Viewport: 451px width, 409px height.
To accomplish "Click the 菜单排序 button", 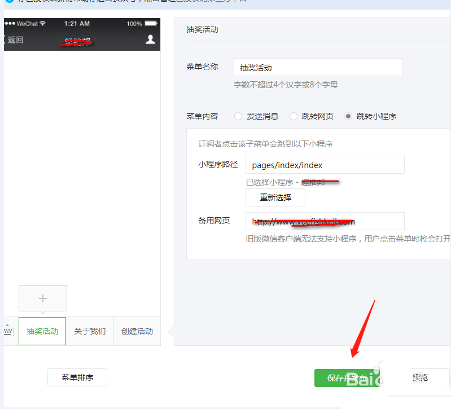I will pos(77,377).
